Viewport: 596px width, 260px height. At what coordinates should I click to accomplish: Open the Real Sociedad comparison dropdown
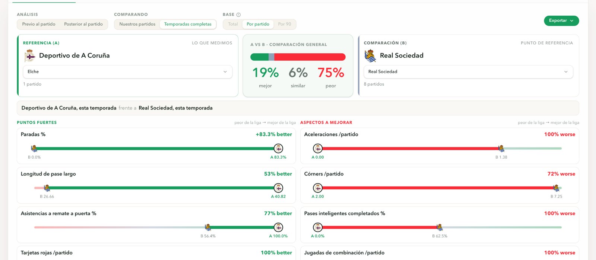click(468, 72)
